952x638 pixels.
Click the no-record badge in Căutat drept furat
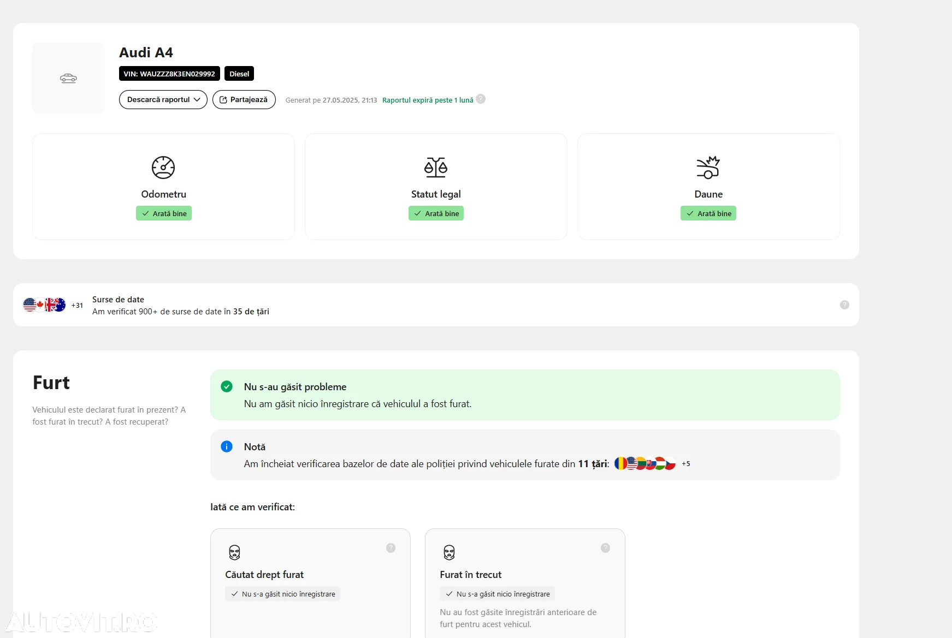283,594
